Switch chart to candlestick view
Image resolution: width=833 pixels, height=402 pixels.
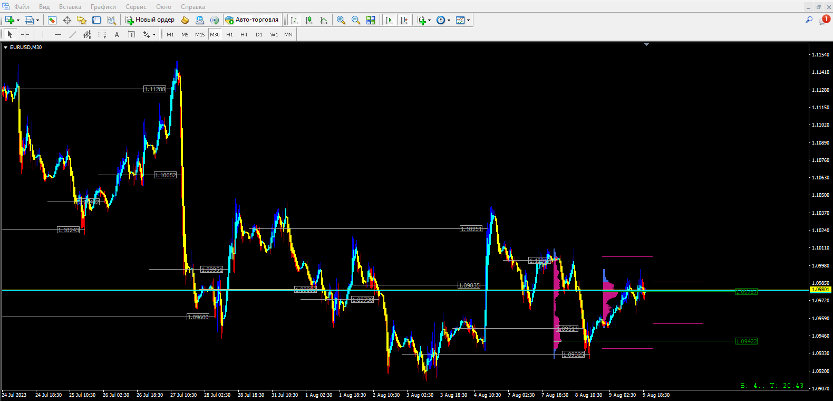[x=309, y=20]
